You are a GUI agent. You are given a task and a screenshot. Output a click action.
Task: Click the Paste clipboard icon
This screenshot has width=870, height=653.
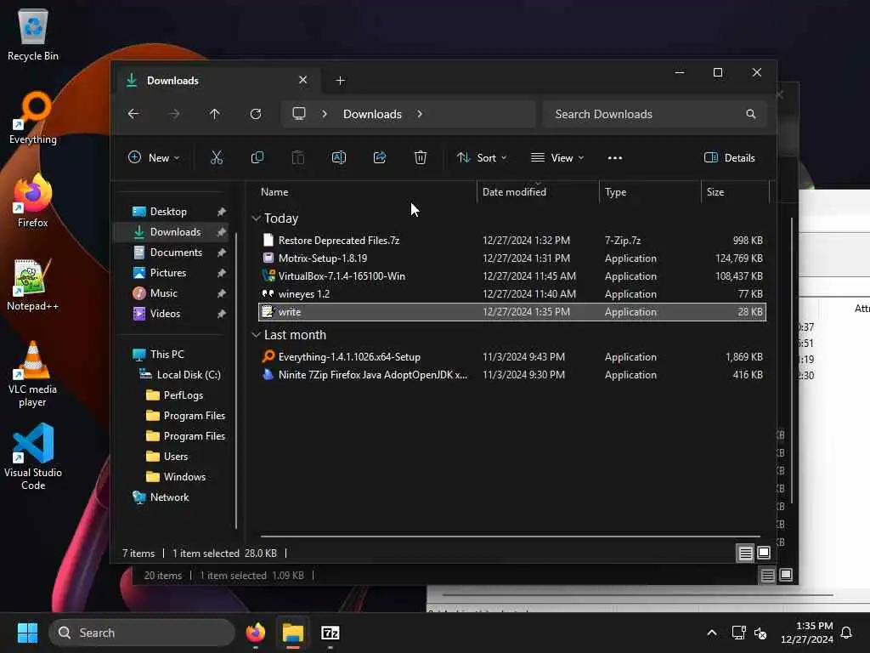point(298,157)
